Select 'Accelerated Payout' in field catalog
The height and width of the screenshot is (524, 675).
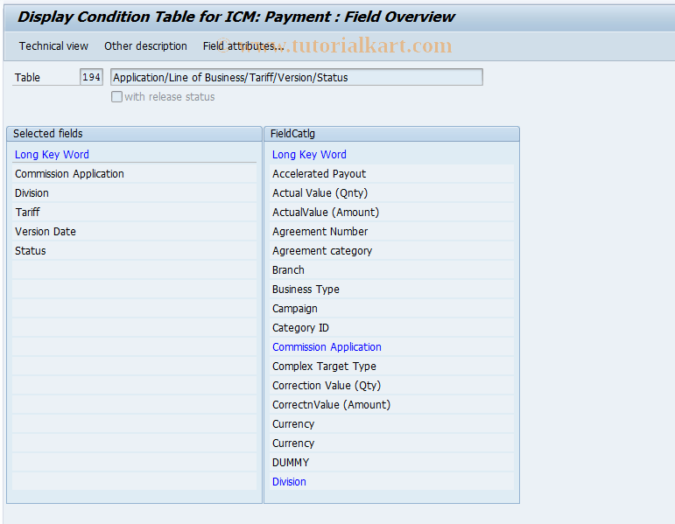point(392,174)
